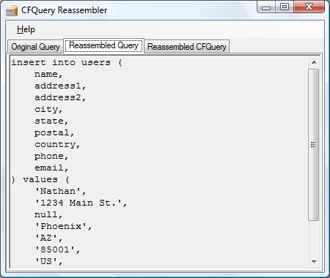The image size is (330, 278).
Task: Click the 'AZ' value line
Action: coord(48,238)
